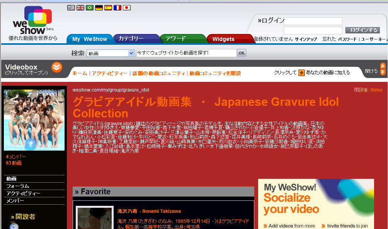
Task: Select the Brazil flag language
Action: (x=90, y=8)
